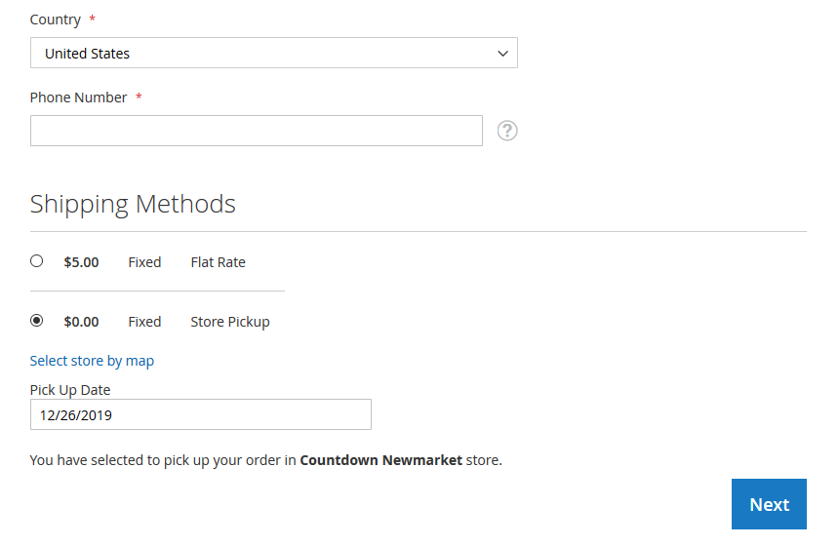Click the $0.00 shipping price text
This screenshot has width=839, height=546.
[81, 322]
